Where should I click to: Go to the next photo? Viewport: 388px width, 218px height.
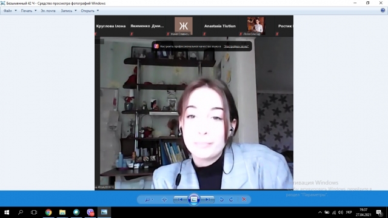click(207, 199)
